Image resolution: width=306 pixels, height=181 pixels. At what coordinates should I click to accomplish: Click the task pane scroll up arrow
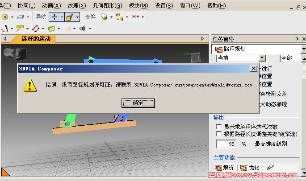pos(304,59)
